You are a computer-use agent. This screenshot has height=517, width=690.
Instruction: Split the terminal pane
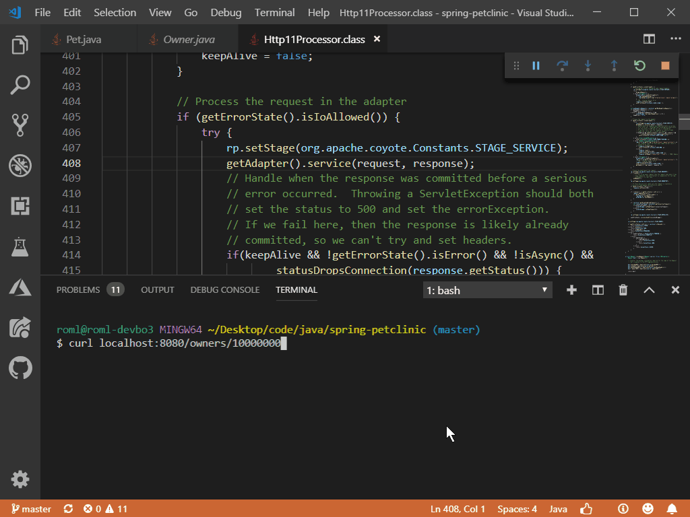click(x=598, y=290)
